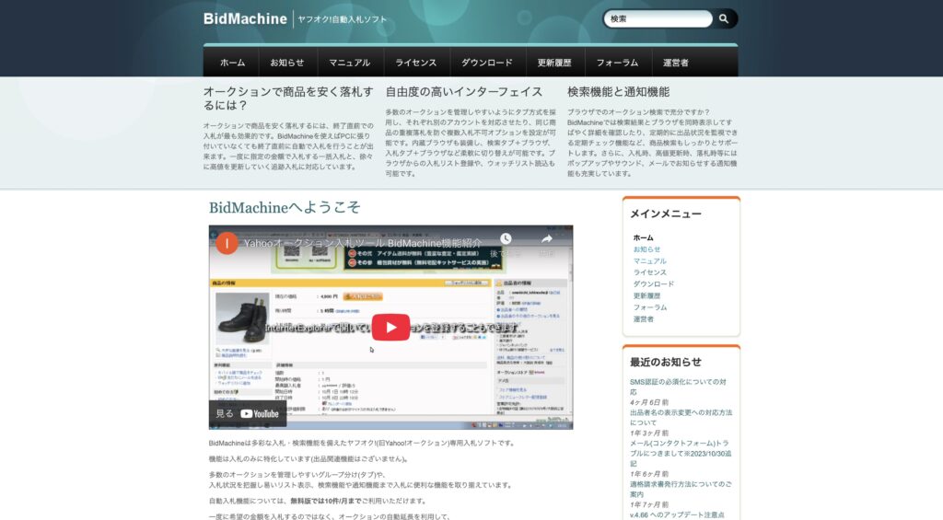Open the SMS認証の必須化 news link
This screenshot has height=520, width=943.
[678, 387]
